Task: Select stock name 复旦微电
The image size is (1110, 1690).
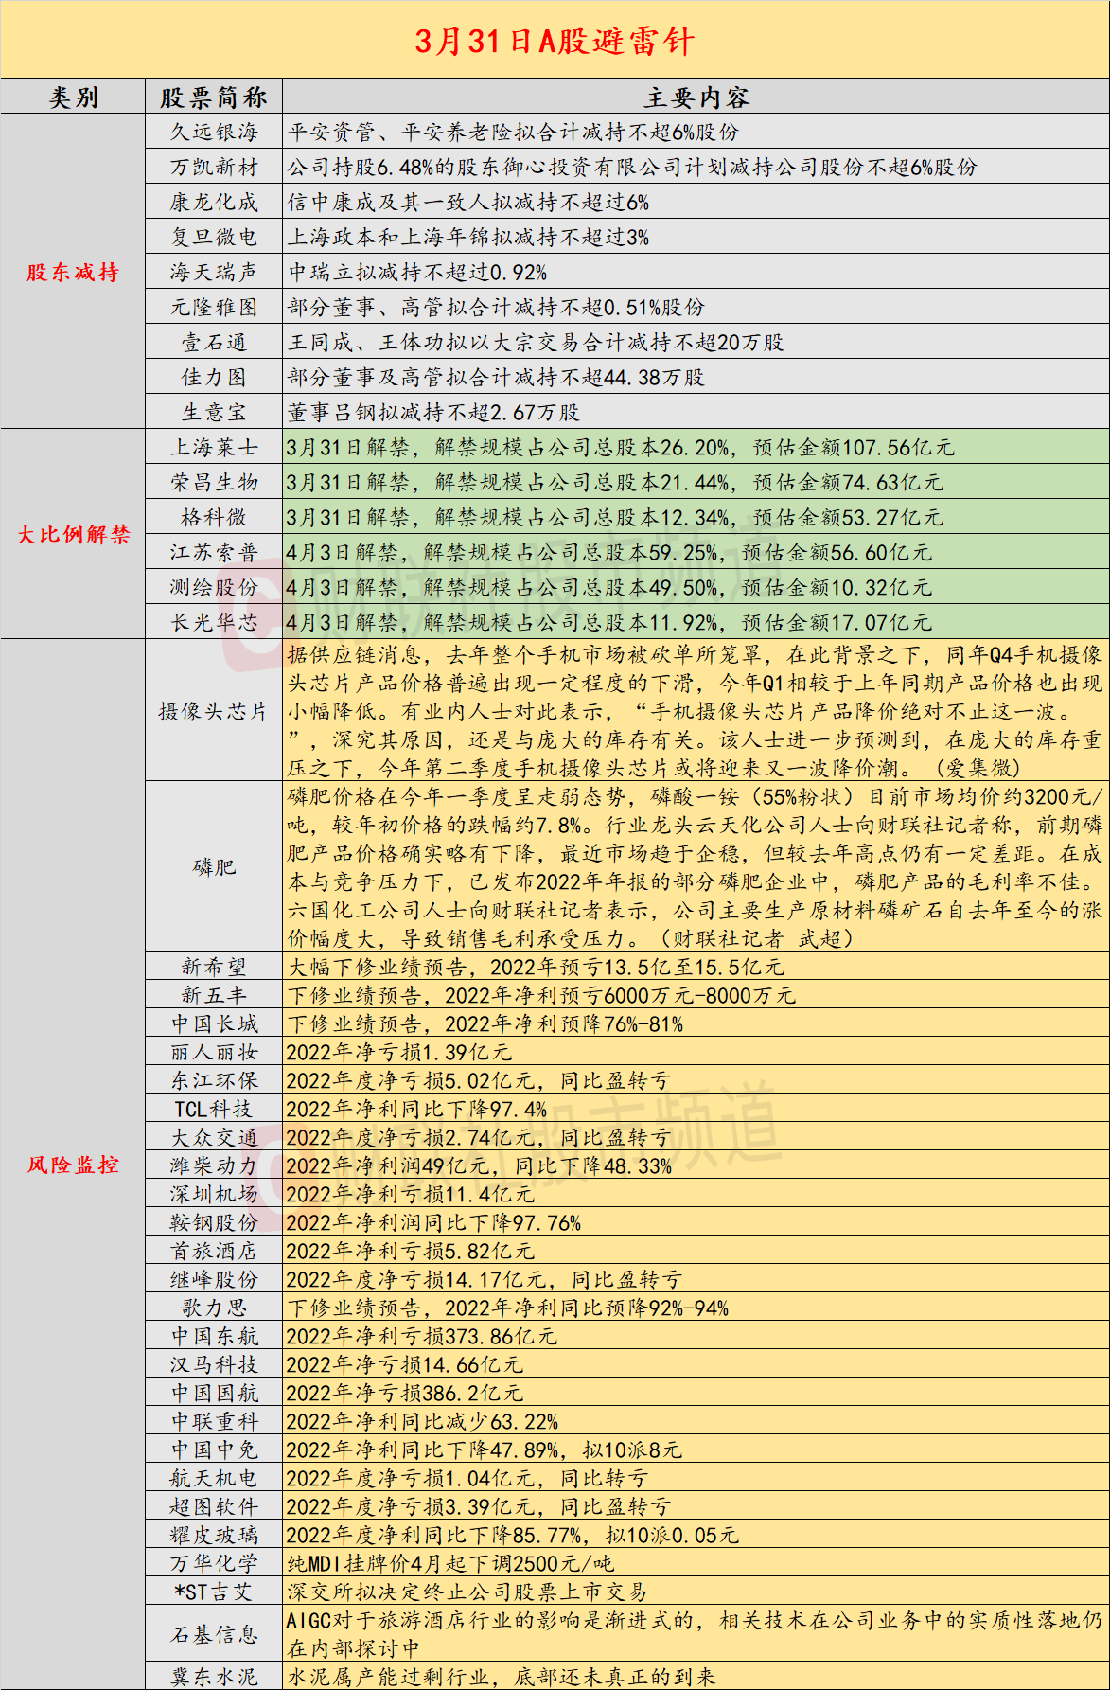Action: (x=214, y=238)
